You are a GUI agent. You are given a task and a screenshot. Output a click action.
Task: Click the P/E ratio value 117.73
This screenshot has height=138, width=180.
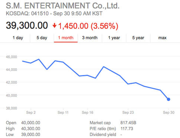tap(127, 129)
